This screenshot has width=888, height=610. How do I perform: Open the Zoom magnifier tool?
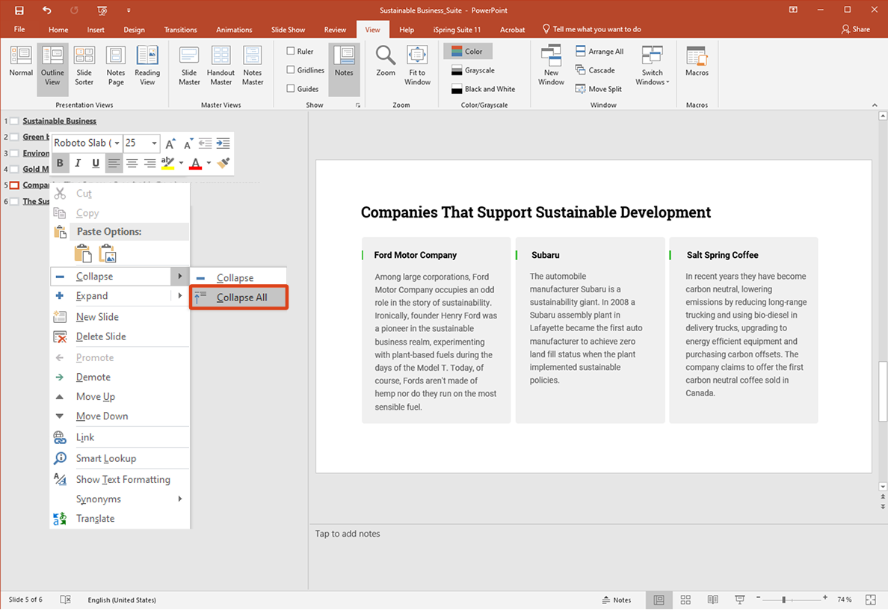tap(386, 62)
